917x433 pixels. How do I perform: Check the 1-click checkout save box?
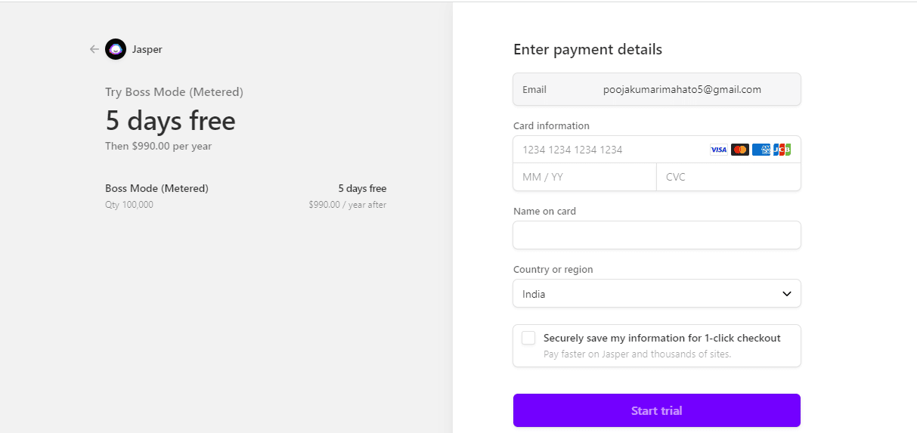tap(528, 338)
